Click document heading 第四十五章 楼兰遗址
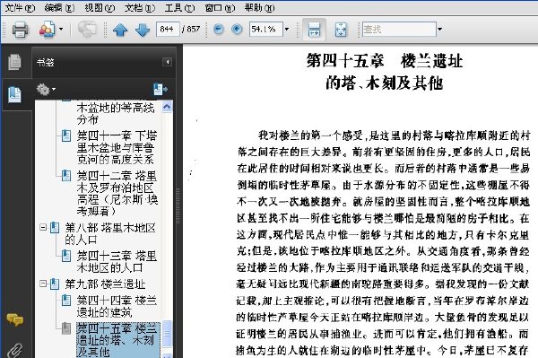Viewport: 538px width, 358px height. pyautogui.click(x=385, y=61)
